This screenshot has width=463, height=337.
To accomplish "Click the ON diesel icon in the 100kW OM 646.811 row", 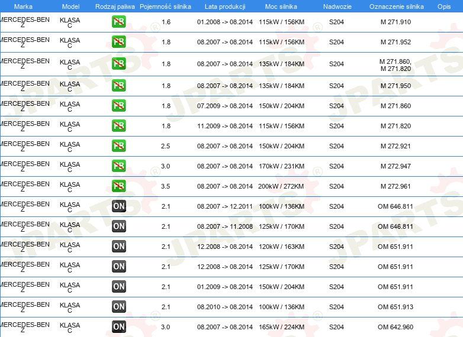I will [118, 206].
